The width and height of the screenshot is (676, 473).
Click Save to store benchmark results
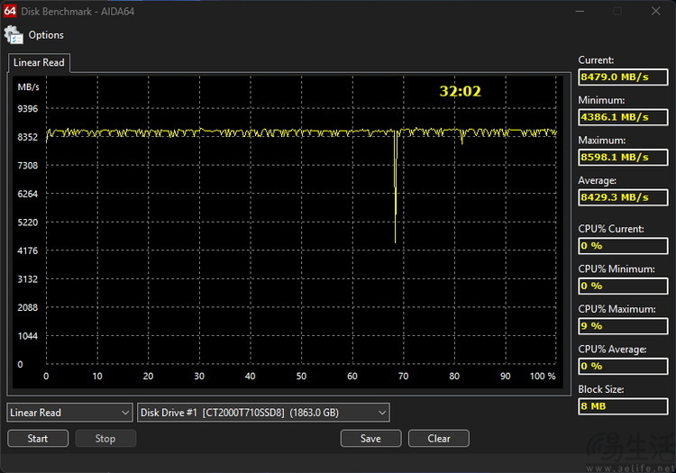(370, 439)
